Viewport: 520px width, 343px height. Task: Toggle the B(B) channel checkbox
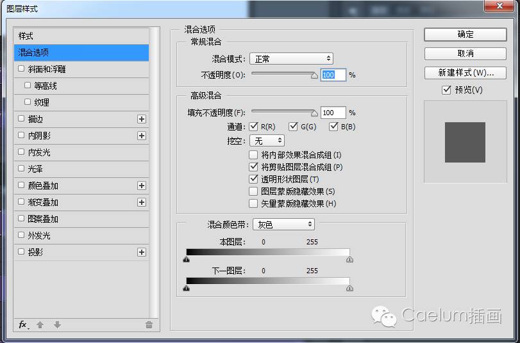tap(333, 127)
